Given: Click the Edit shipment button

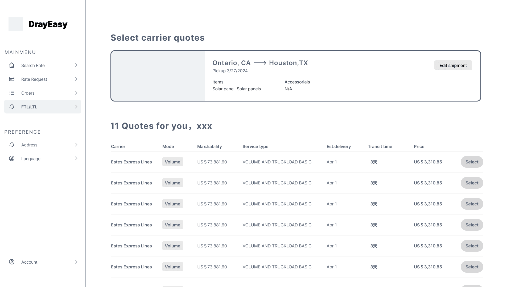Looking at the screenshot, I should [453, 65].
